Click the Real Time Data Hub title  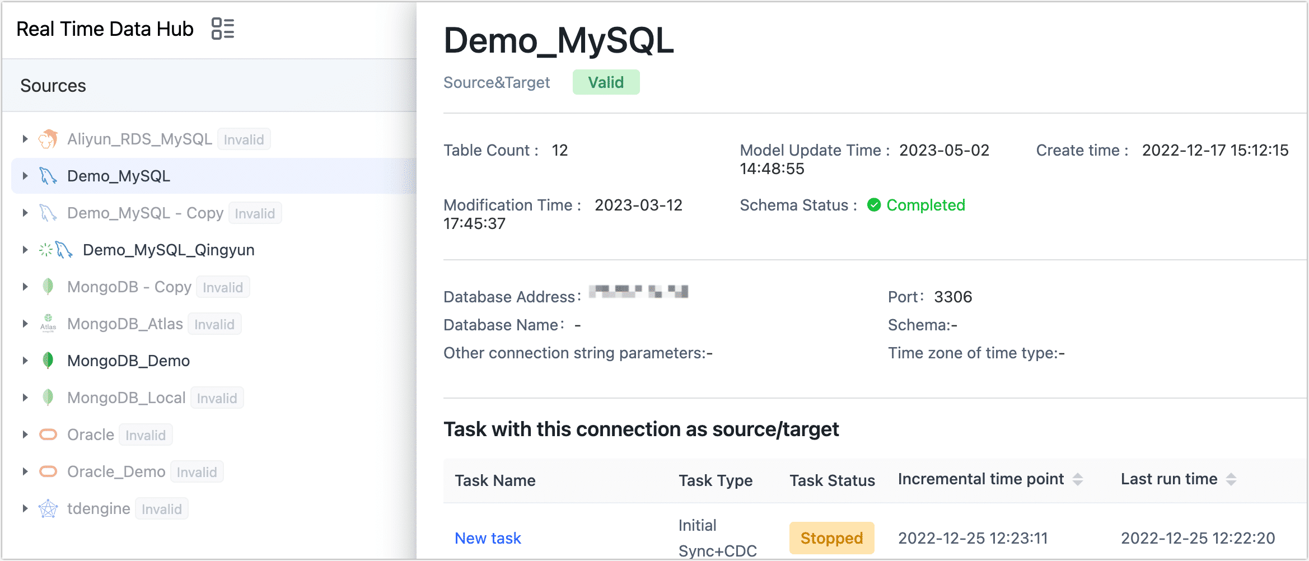[105, 29]
